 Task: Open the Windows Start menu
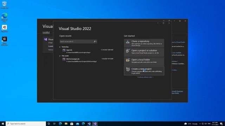coord(3,124)
